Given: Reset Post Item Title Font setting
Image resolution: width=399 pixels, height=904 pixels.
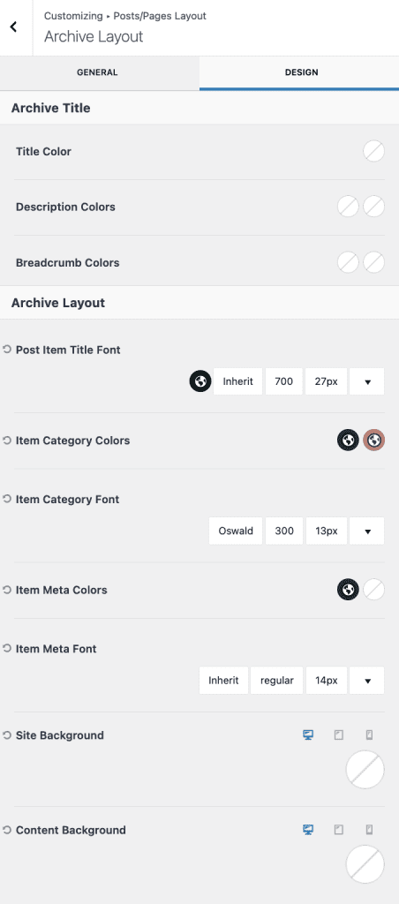Looking at the screenshot, I should 7,350.
